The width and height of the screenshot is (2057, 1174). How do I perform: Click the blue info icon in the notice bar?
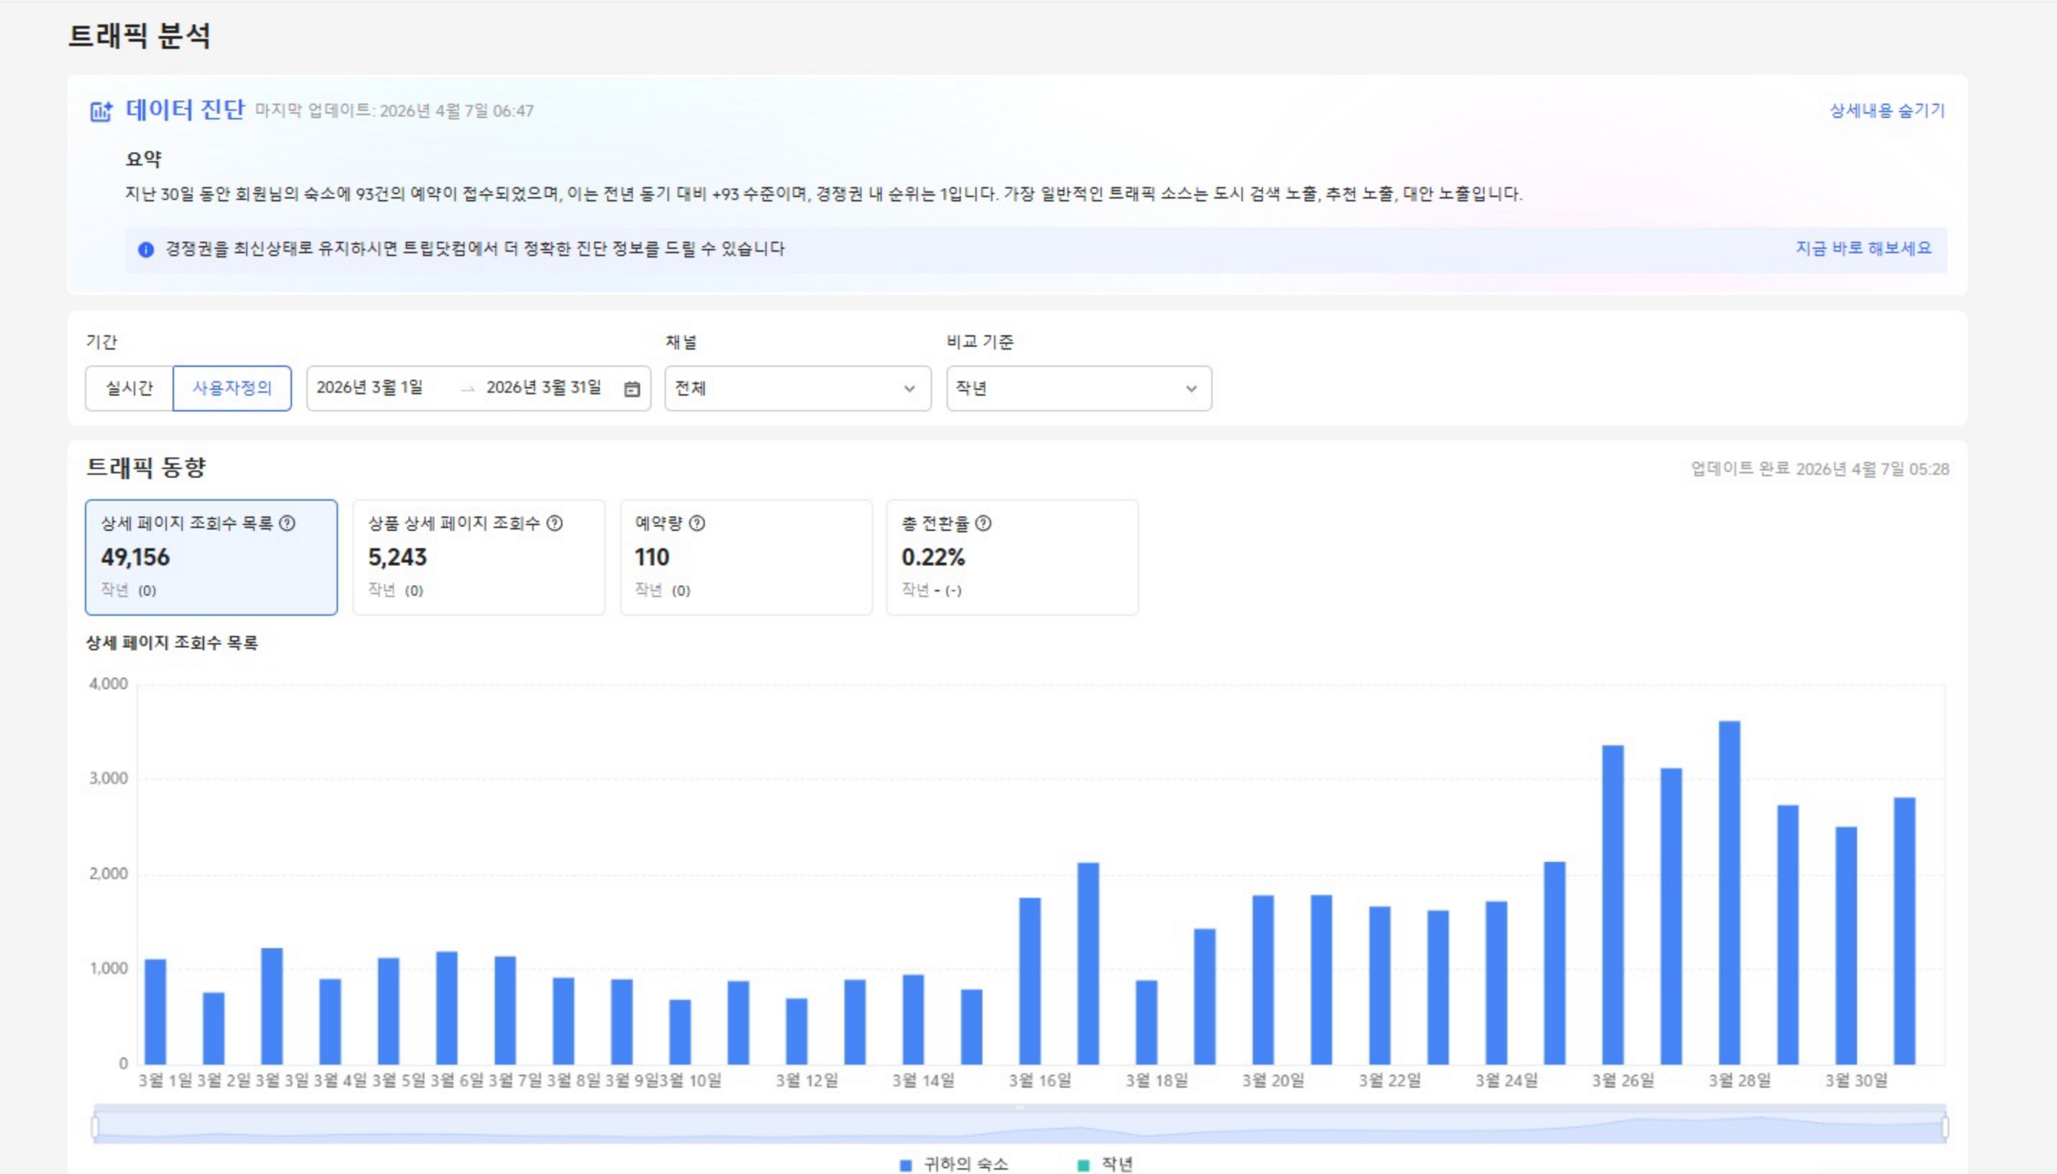146,249
